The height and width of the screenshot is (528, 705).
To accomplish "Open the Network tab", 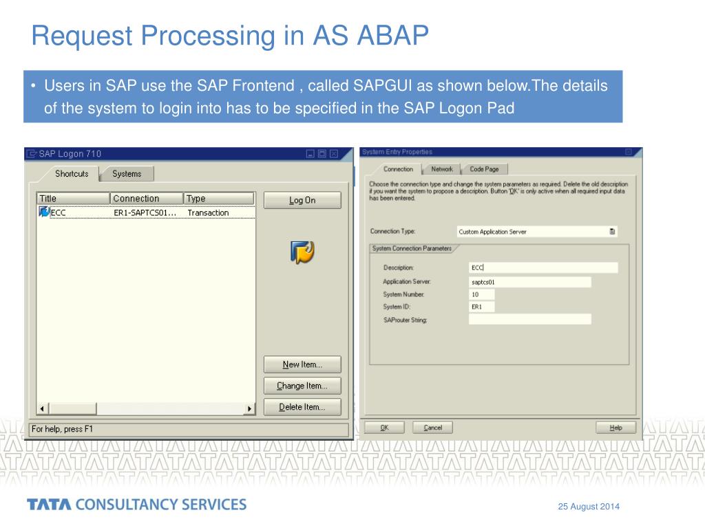I will (x=442, y=169).
